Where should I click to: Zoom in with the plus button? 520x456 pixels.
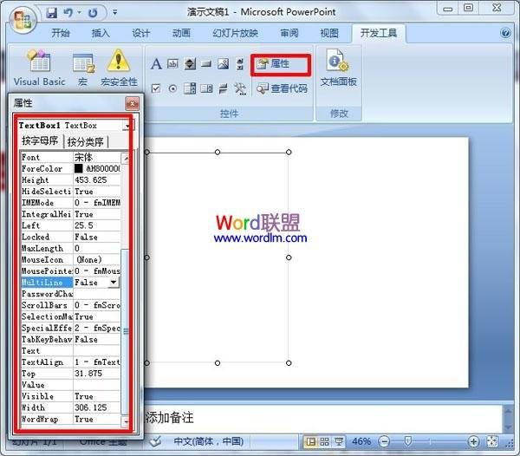point(473,441)
